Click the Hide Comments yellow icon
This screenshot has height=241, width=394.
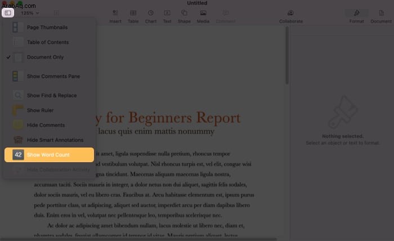click(18, 125)
